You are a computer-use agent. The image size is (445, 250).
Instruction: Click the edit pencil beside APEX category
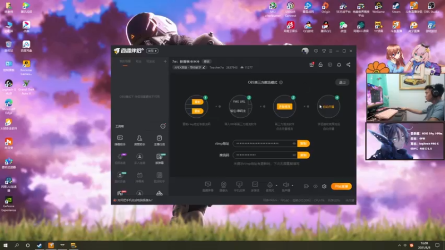(x=204, y=67)
